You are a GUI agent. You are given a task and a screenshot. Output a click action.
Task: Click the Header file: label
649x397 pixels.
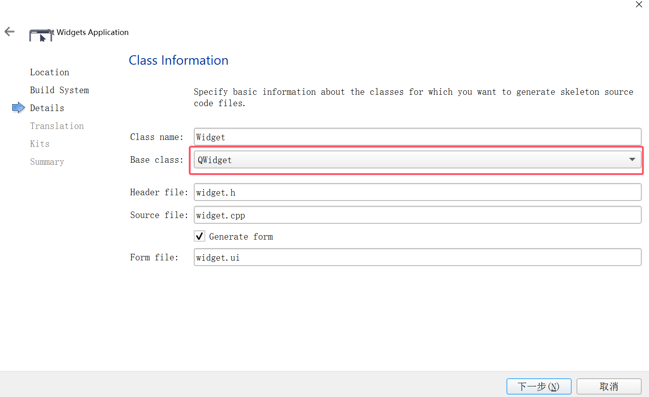[x=159, y=192]
